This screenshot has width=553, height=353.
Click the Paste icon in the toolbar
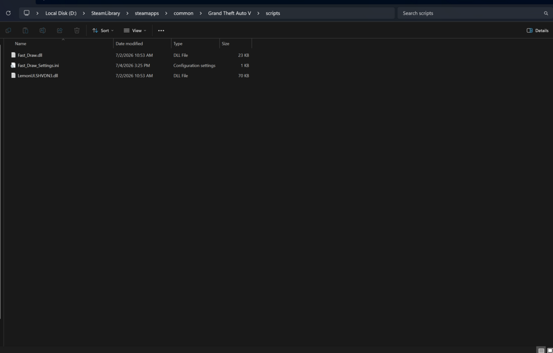pos(25,30)
